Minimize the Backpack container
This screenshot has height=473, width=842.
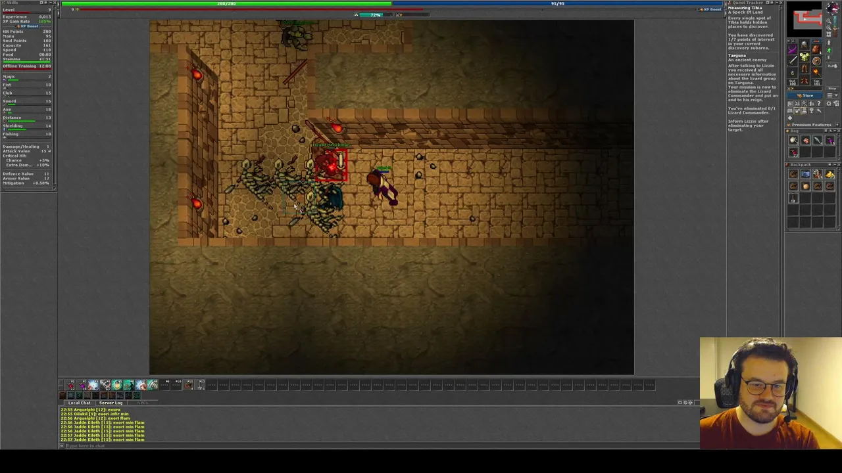835,165
